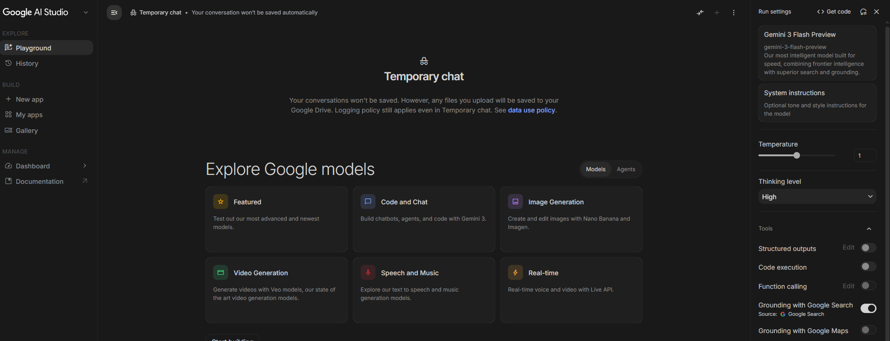Expand the Dashboard submenu chevron

[x=85, y=166]
